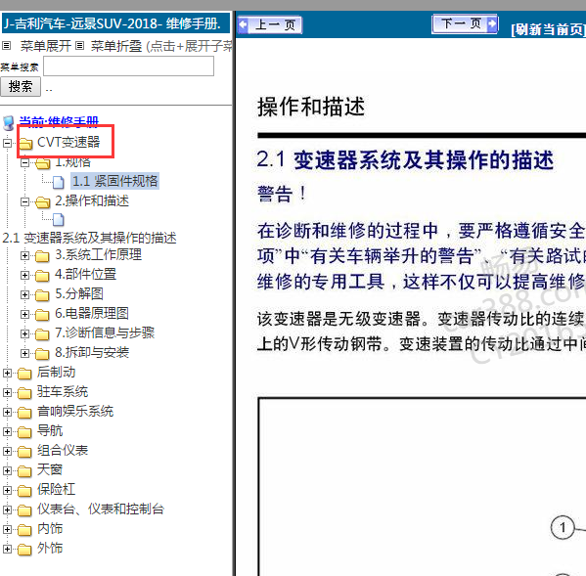Viewport: 586px width, 576px height.
Task: Expand the 仪表台、仪表和控制台 node
Action: coord(7,510)
